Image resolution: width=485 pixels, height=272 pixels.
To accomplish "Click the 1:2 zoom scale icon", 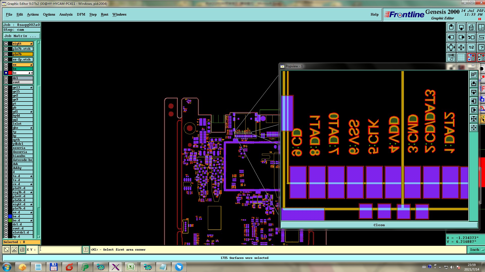I will tap(471, 47).
